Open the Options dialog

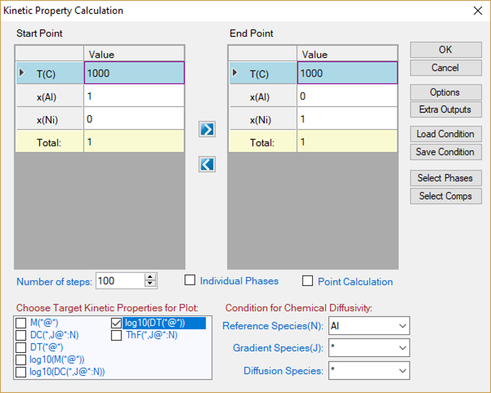click(x=445, y=92)
